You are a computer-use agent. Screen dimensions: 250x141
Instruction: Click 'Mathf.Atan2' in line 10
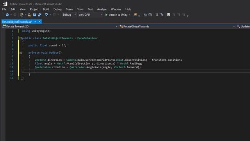(66, 63)
